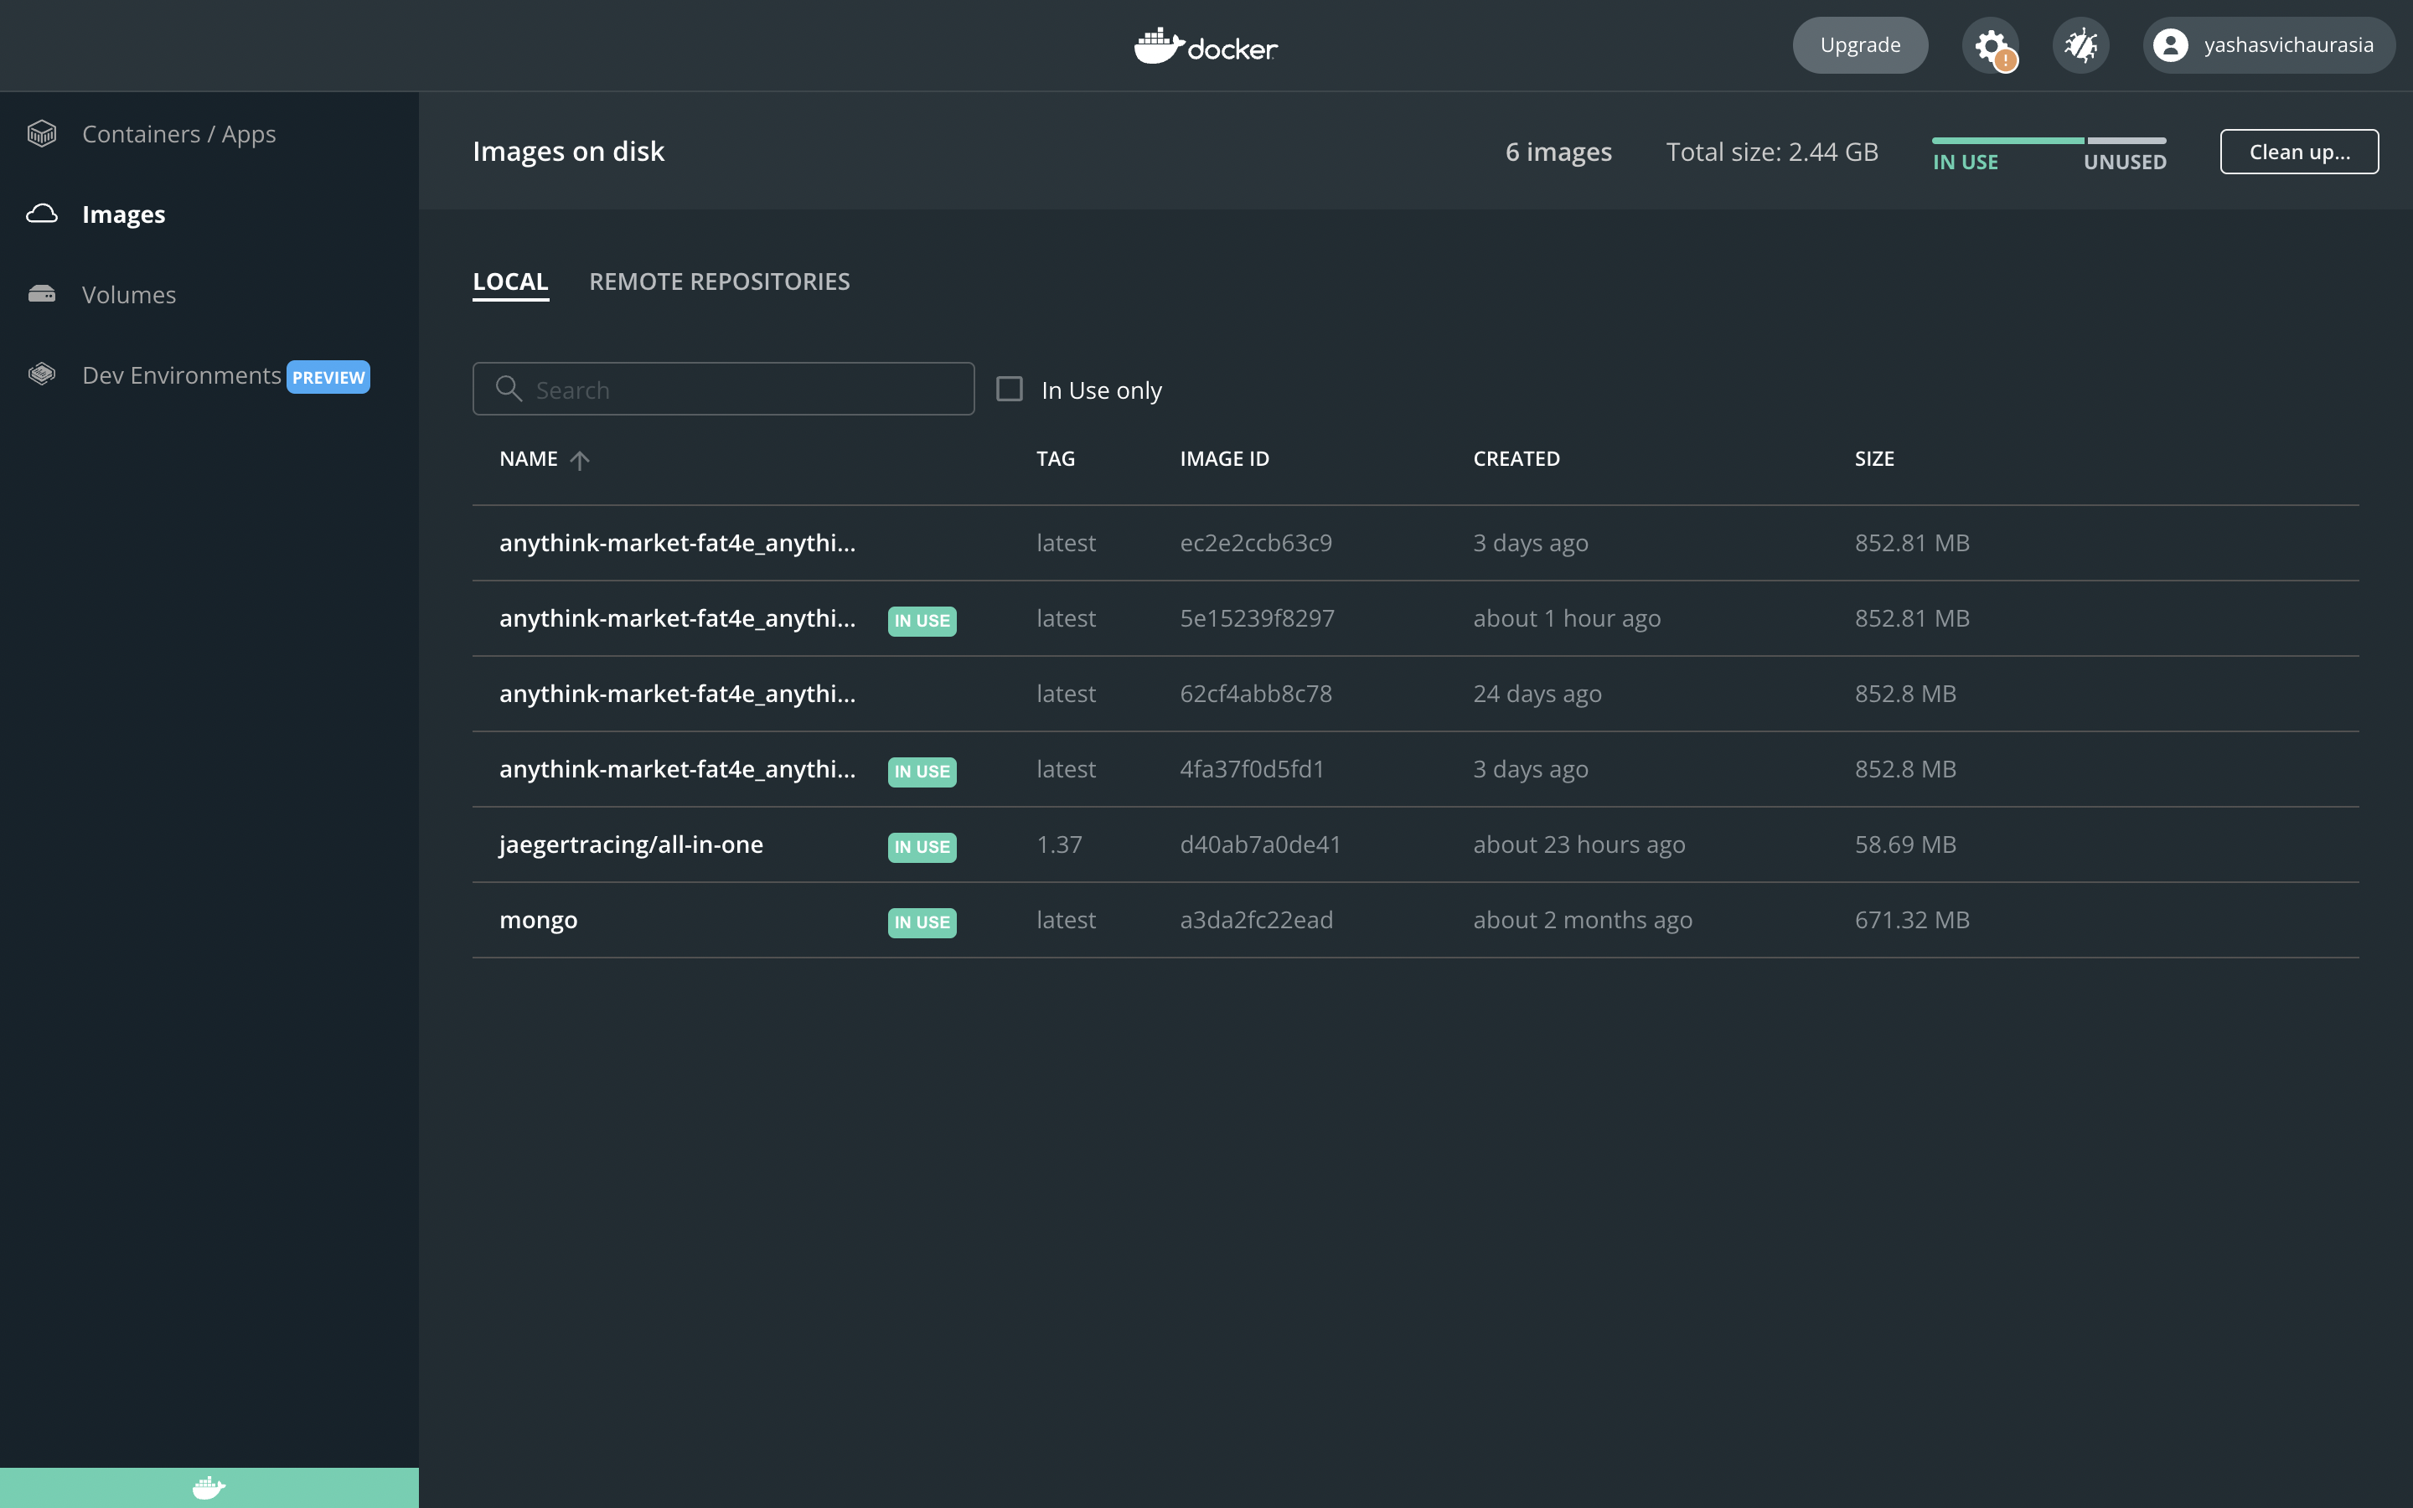Click the Docker logo in the header
Image resolution: width=2413 pixels, height=1508 pixels.
(1206, 46)
